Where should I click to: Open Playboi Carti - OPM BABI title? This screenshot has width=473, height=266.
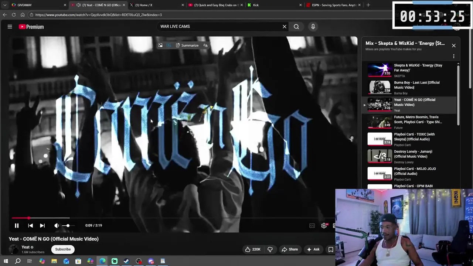click(x=413, y=186)
